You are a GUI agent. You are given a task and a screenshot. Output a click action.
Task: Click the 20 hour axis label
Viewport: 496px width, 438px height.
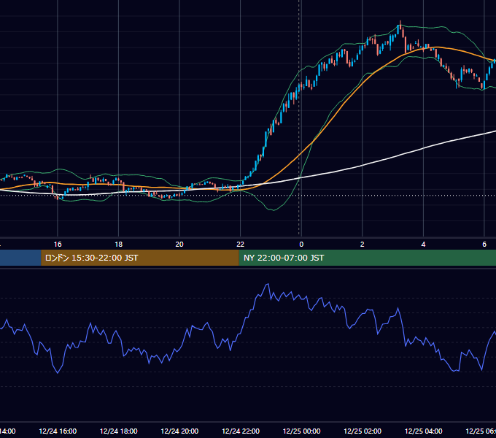[179, 245]
